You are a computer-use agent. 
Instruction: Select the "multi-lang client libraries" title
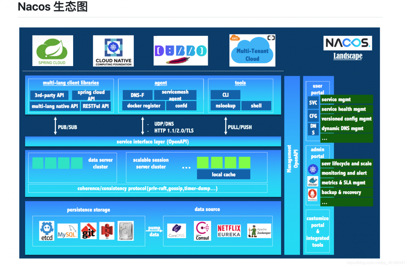pyautogui.click(x=71, y=83)
